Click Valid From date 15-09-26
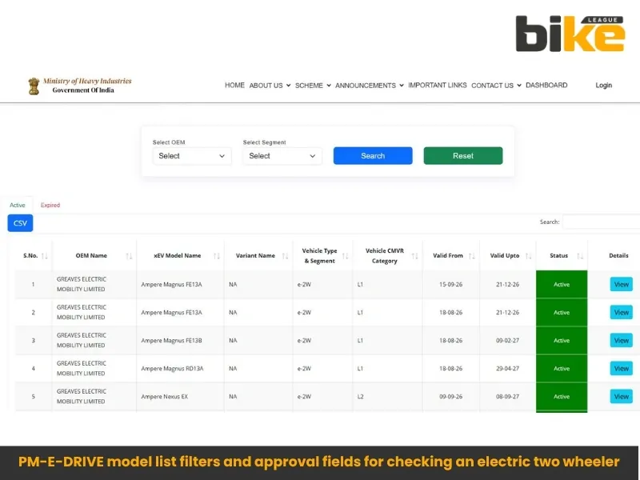Viewport: 640px width, 480px height. (x=450, y=285)
